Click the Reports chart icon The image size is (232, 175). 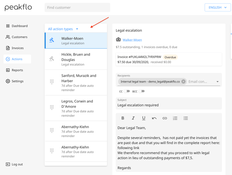pyautogui.click(x=8, y=70)
